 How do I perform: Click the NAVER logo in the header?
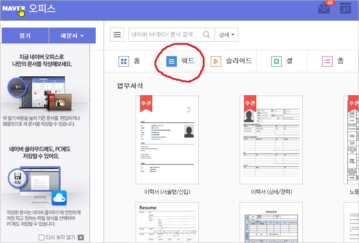tap(14, 10)
